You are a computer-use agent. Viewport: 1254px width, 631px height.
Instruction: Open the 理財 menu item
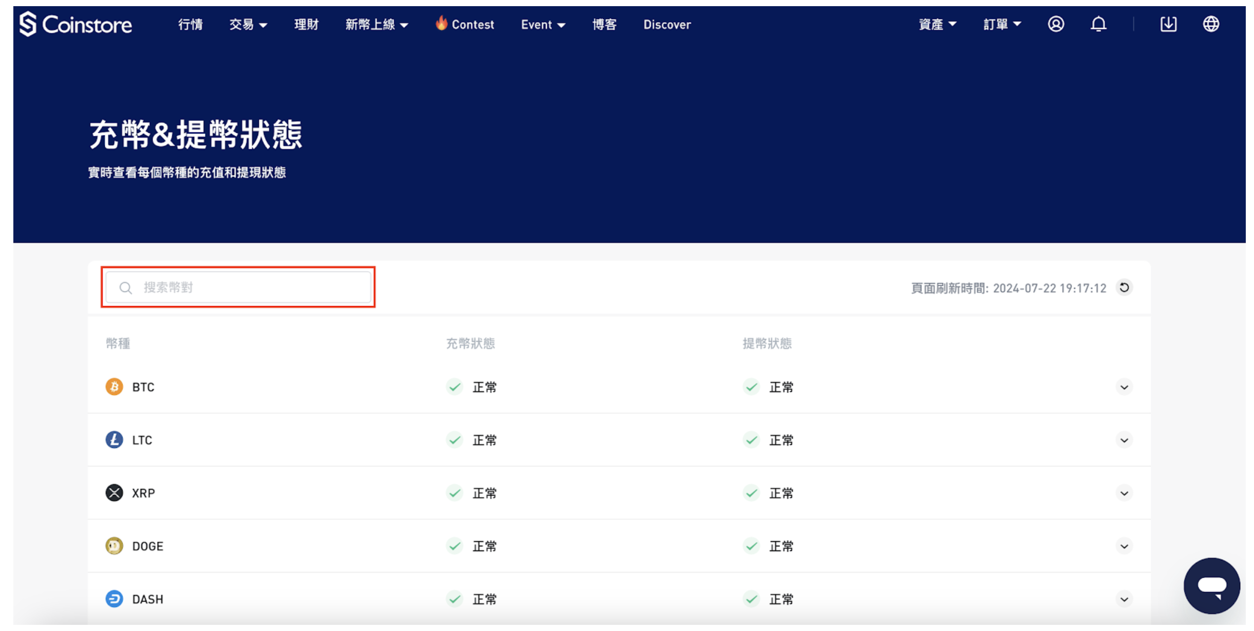click(307, 25)
